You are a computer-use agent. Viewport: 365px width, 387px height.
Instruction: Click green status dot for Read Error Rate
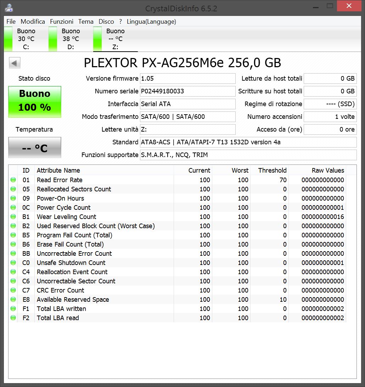tap(13, 180)
